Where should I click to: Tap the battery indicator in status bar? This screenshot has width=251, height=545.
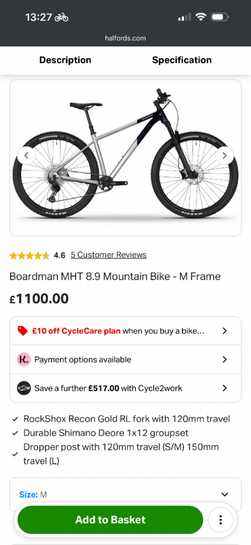220,16
